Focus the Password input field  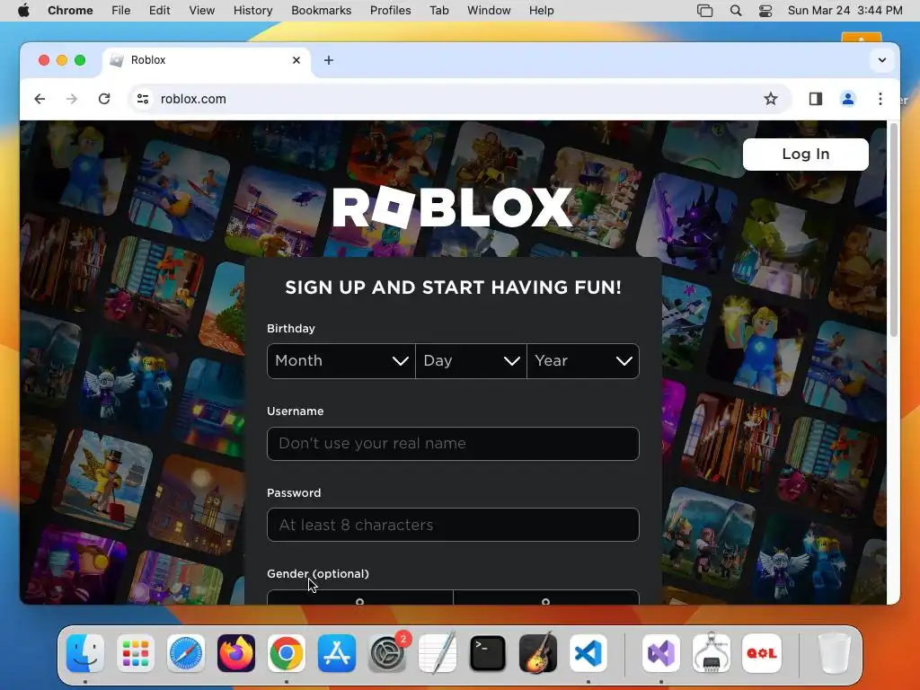(x=453, y=525)
